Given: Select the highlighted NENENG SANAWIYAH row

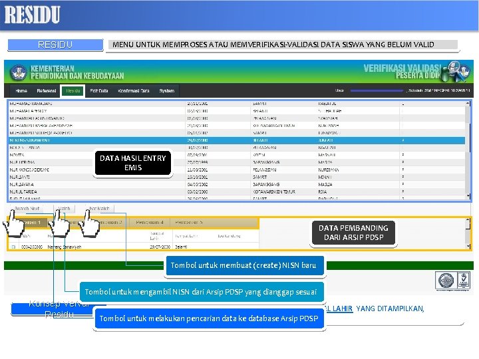Looking at the screenshot, I should pos(237,140).
